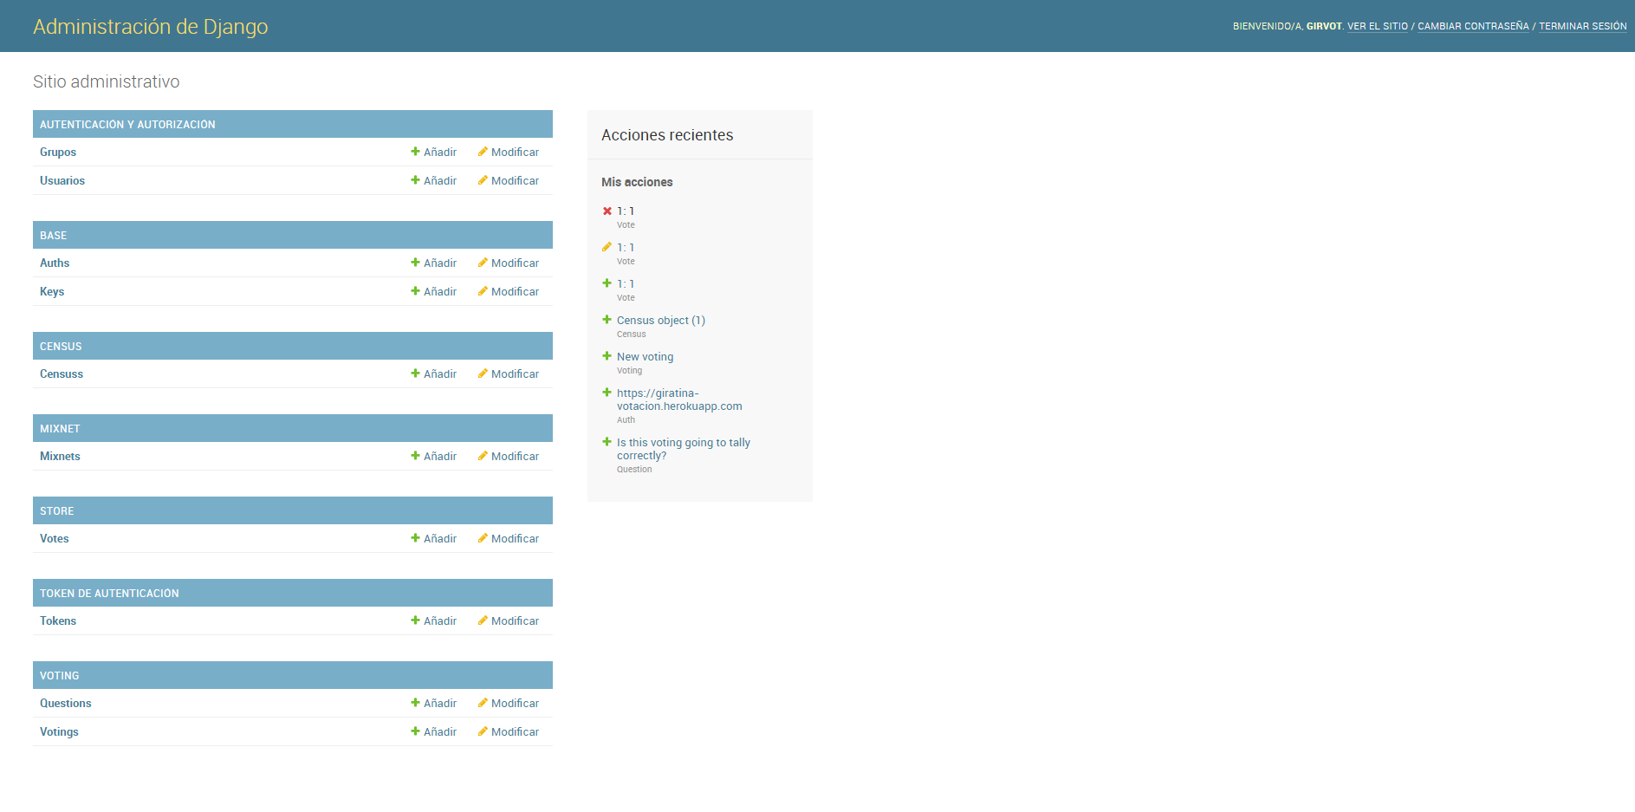Open the Tokens model list
Screen dimensions: 1635x812
(58, 621)
